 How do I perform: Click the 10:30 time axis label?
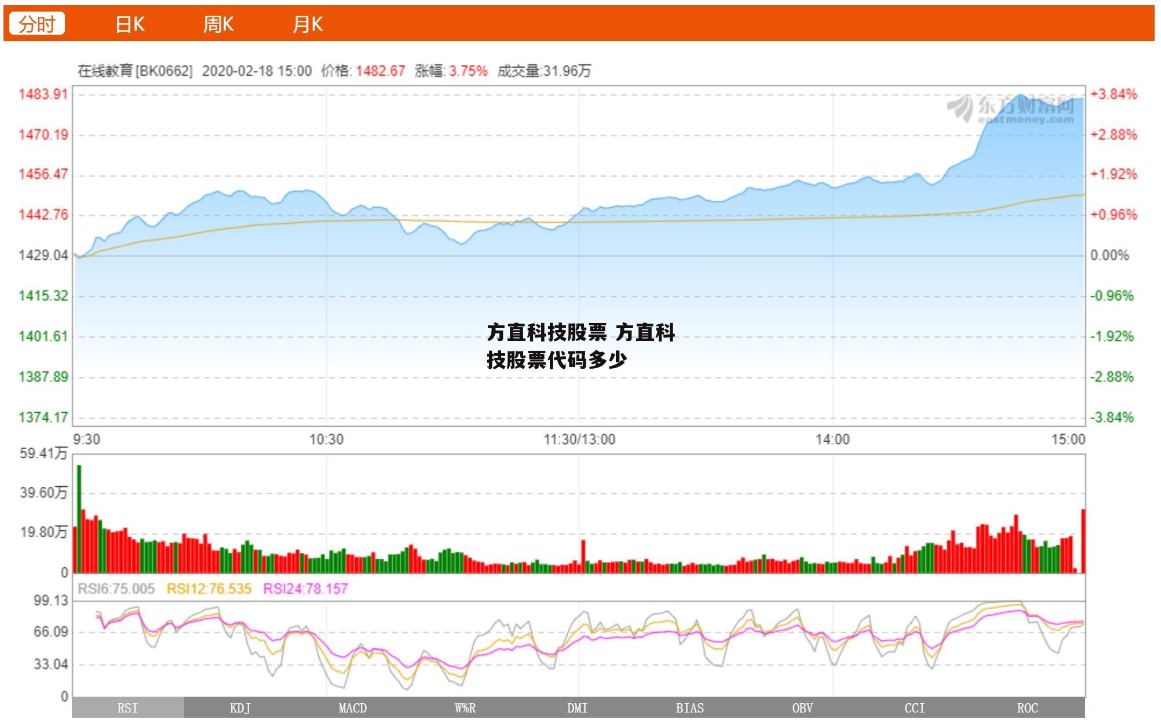click(x=326, y=440)
